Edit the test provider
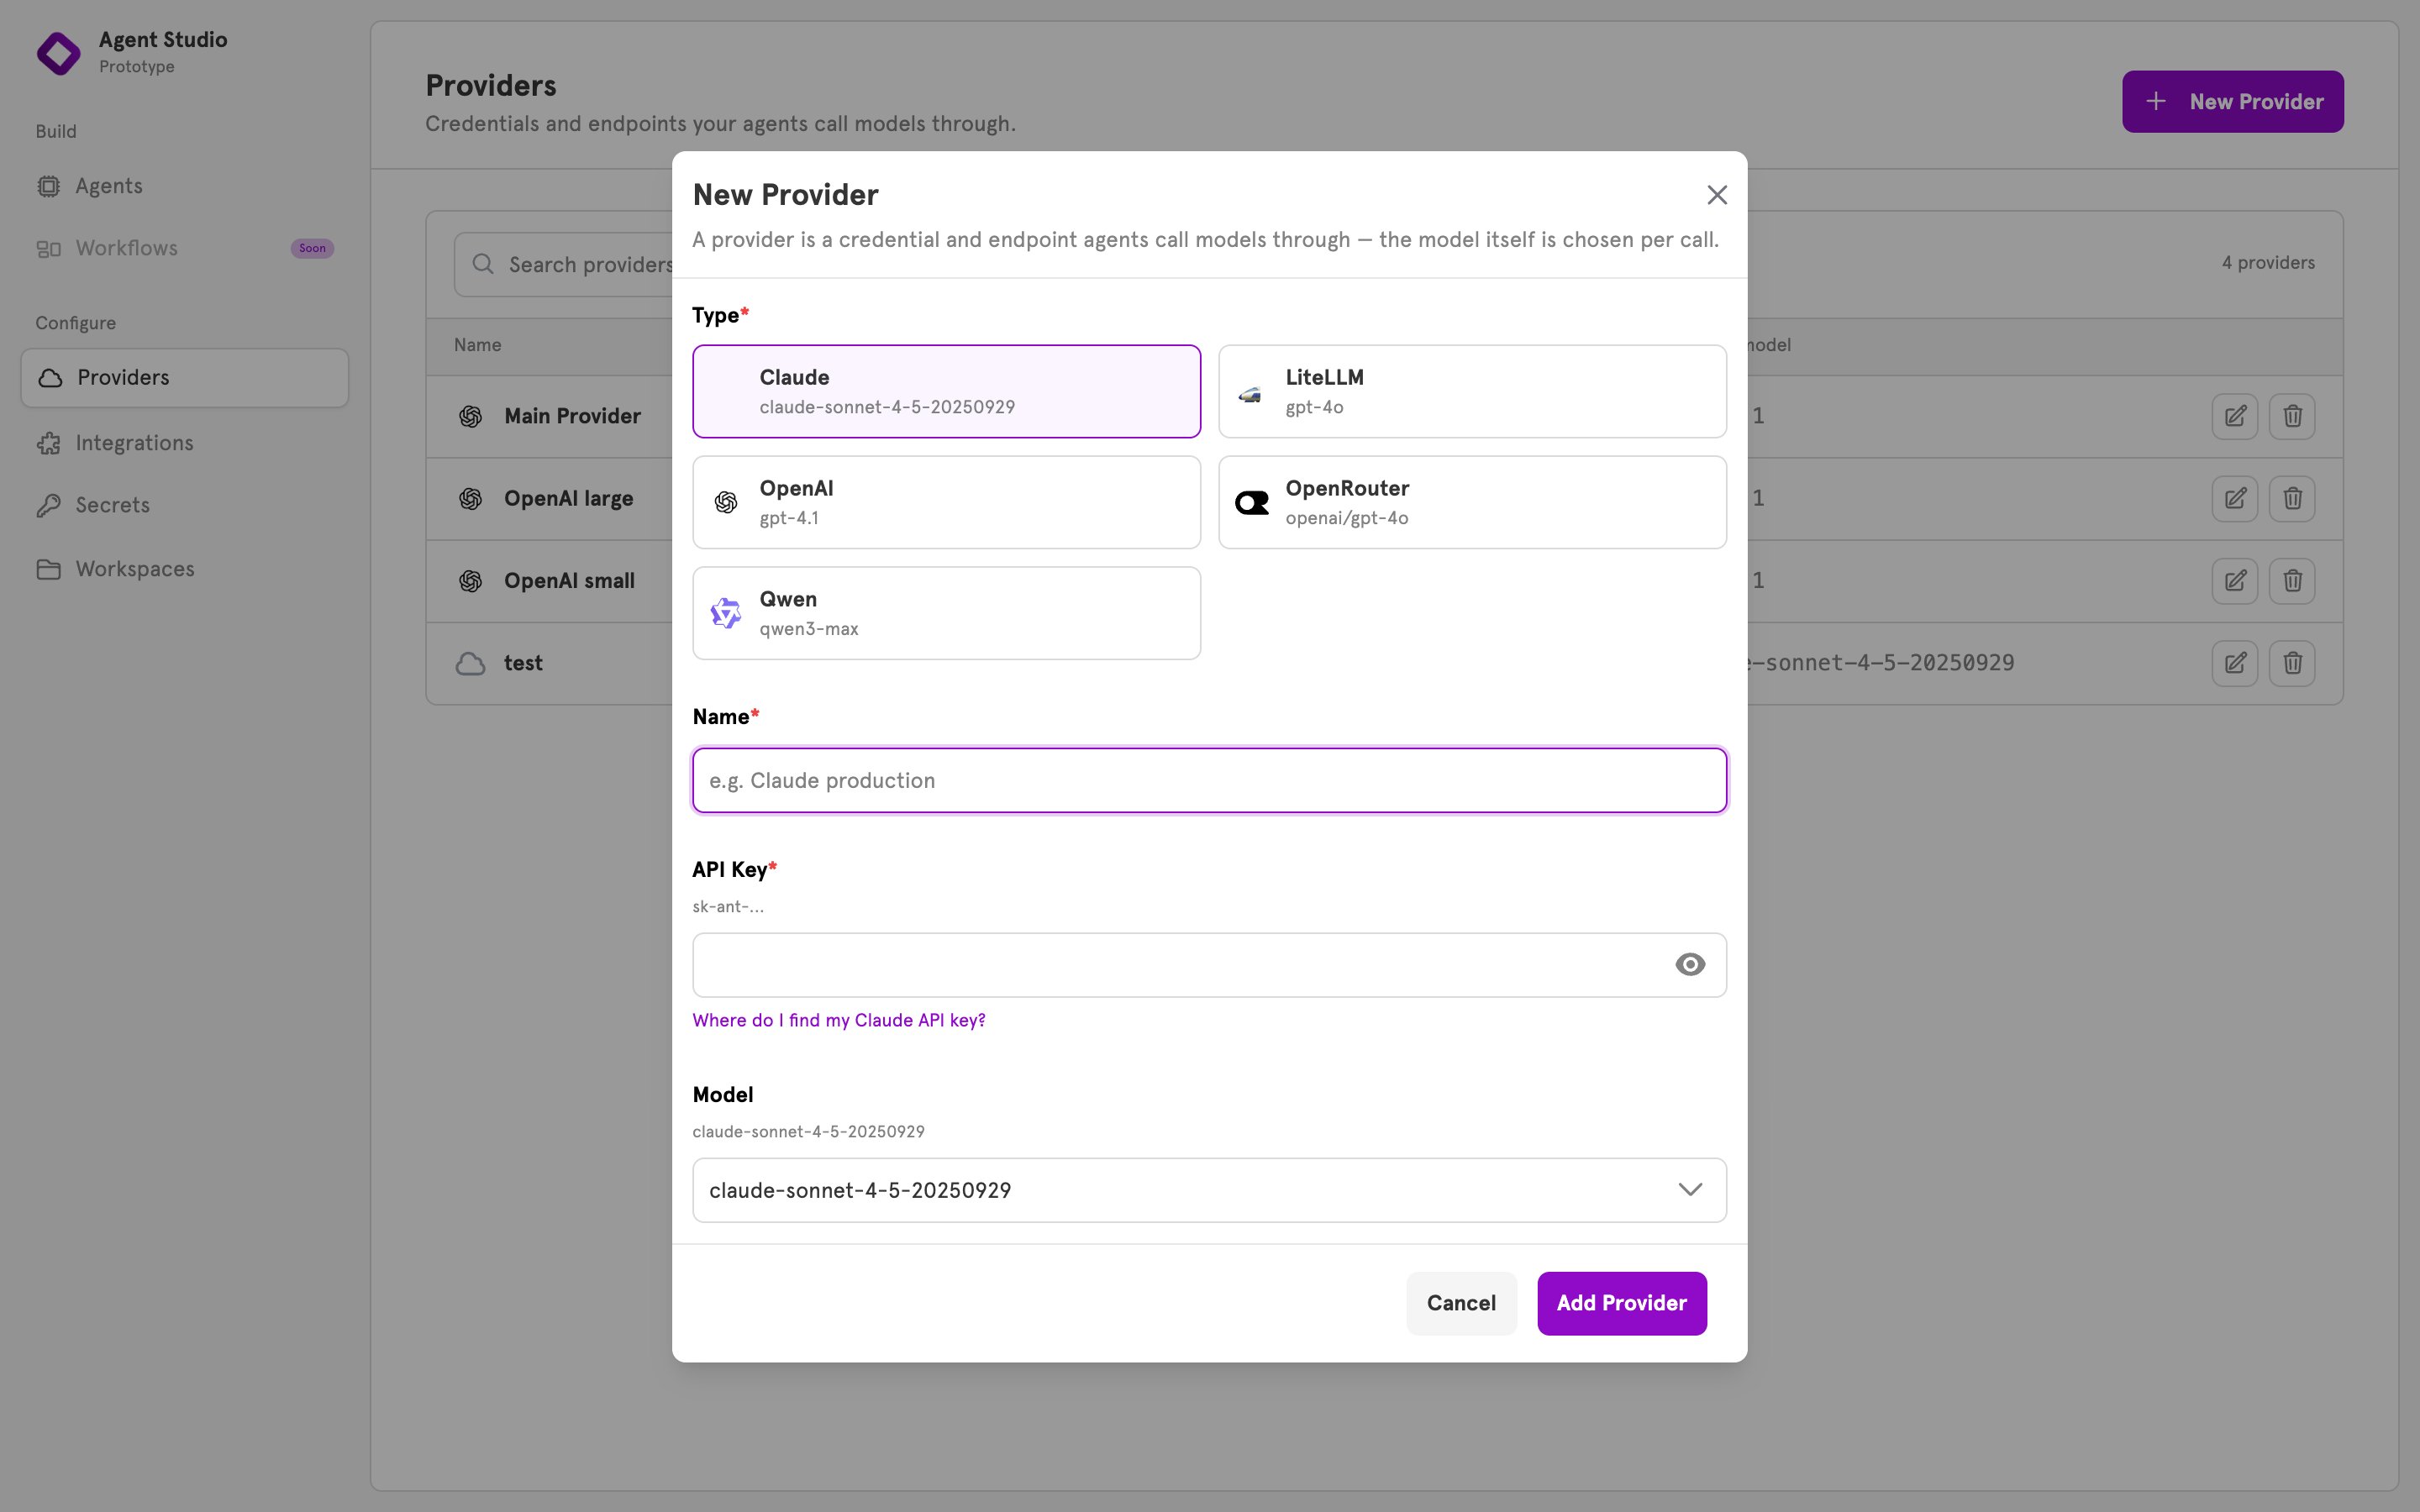Screen dimensions: 2420x1512 (x=2234, y=663)
